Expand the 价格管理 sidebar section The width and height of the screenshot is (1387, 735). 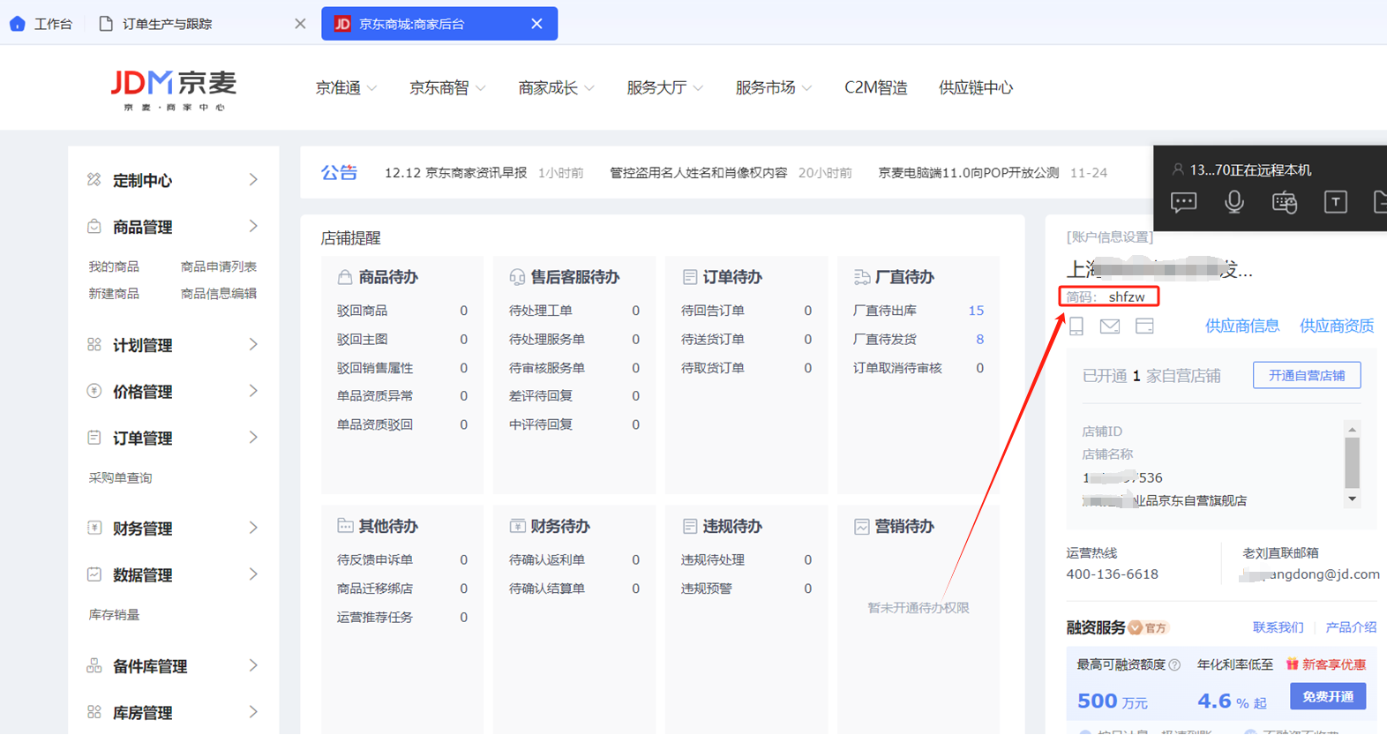pyautogui.click(x=253, y=391)
